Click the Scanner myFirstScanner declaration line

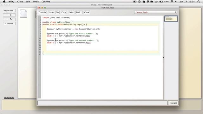point(74,29)
